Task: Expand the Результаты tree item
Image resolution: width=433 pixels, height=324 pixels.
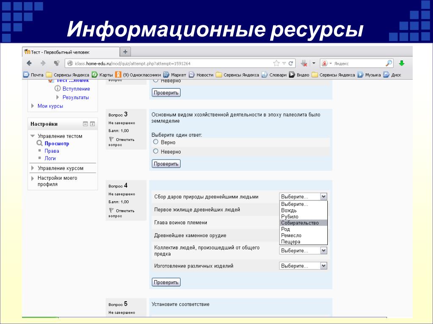Action: point(58,97)
